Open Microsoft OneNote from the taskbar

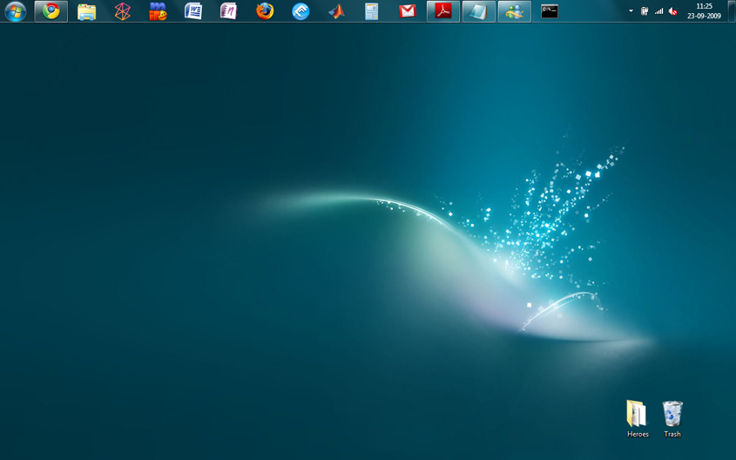coord(229,11)
